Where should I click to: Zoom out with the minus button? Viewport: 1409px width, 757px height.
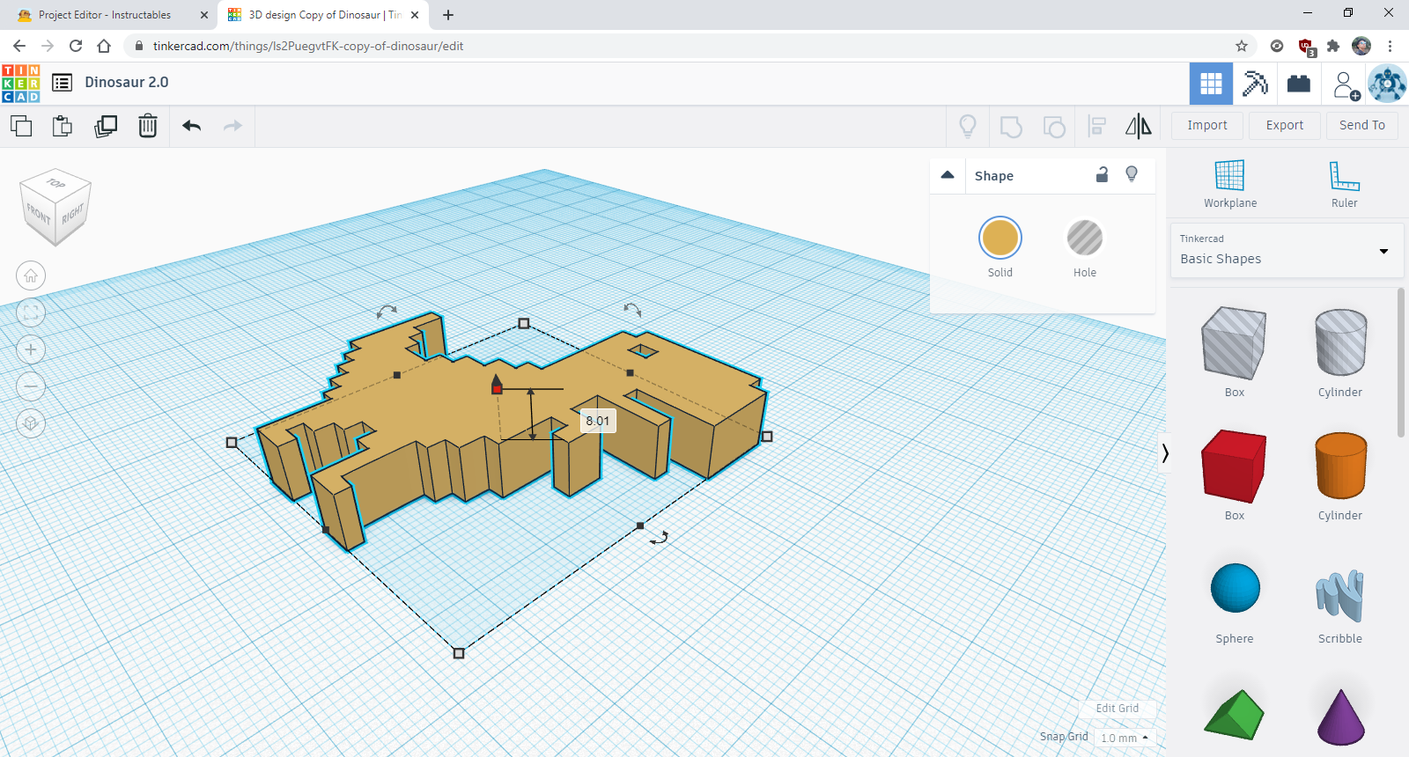point(31,386)
